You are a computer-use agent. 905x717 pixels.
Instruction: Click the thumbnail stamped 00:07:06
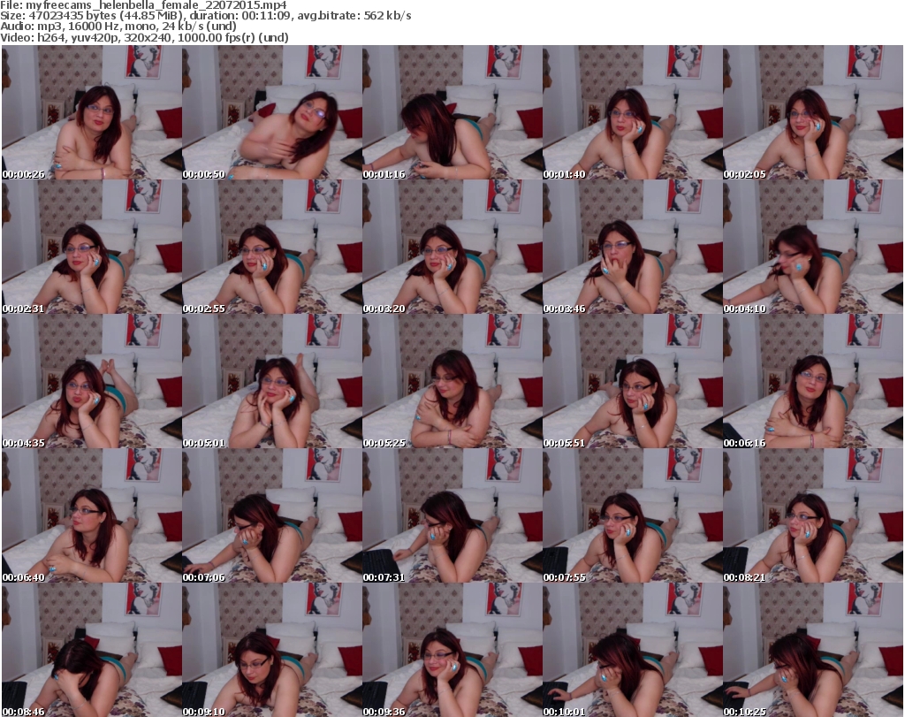272,516
